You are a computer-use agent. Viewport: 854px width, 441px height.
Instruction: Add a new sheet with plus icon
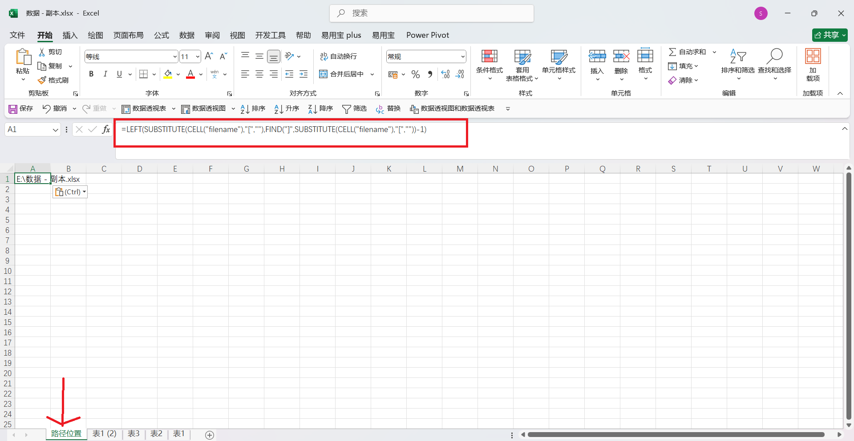coord(210,435)
